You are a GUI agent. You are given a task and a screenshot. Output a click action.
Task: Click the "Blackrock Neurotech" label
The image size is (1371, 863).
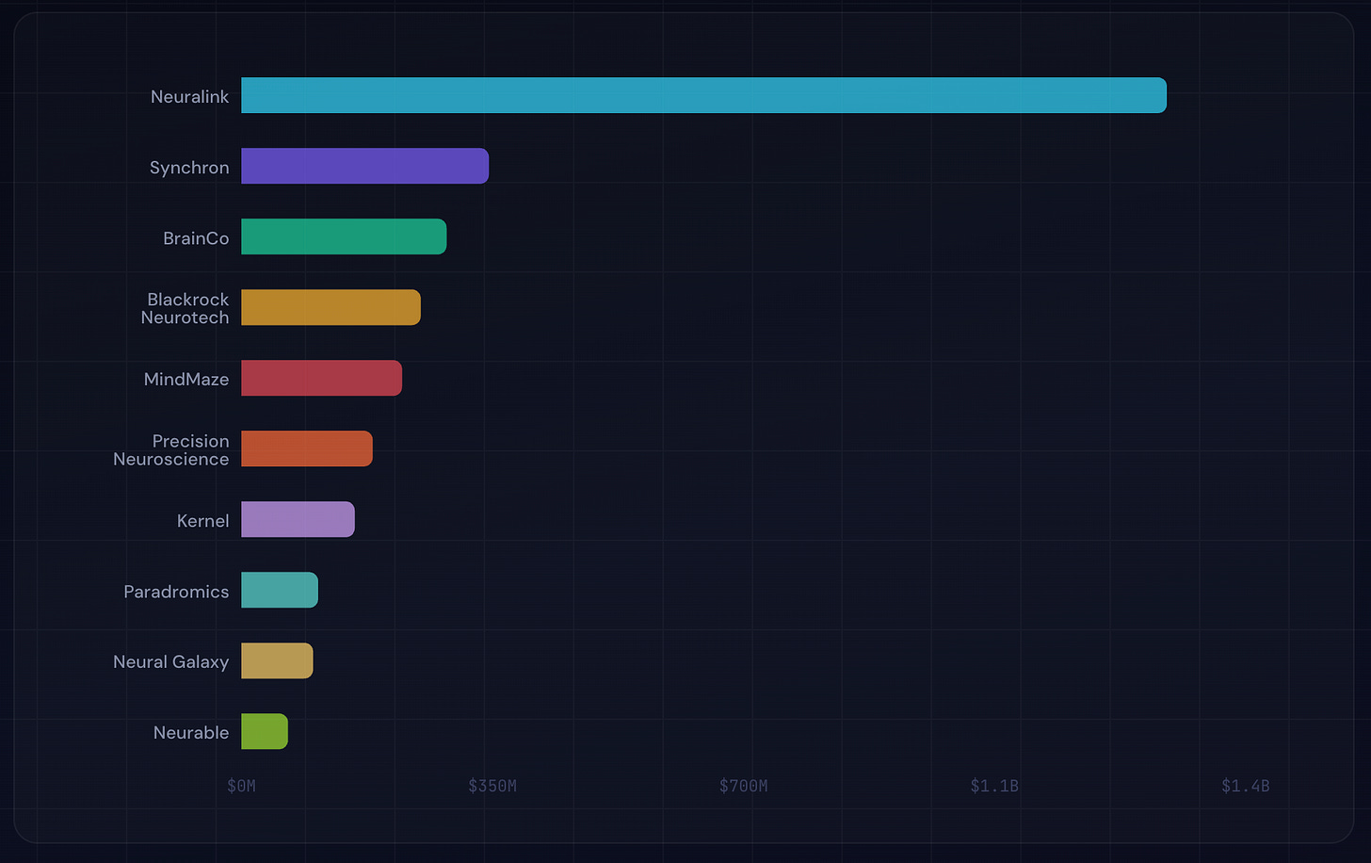[x=185, y=308]
